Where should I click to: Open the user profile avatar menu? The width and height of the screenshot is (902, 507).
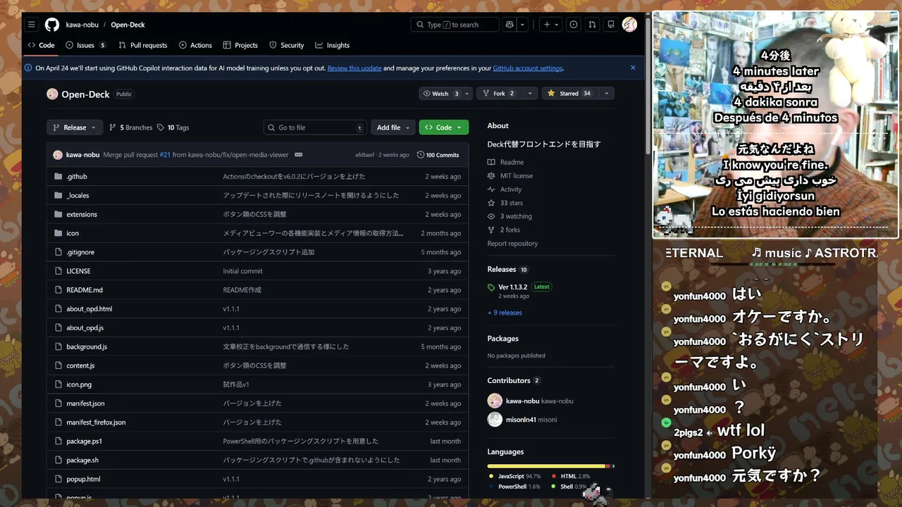(x=629, y=25)
